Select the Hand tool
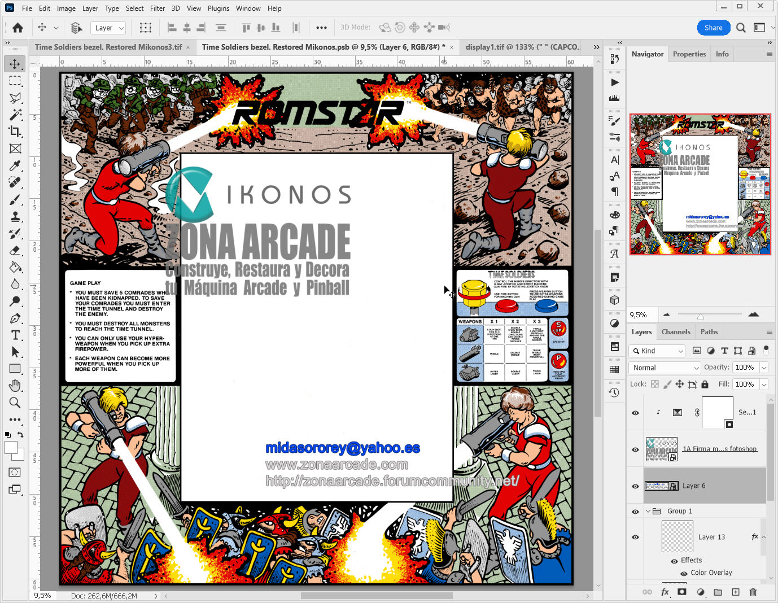 [x=15, y=386]
